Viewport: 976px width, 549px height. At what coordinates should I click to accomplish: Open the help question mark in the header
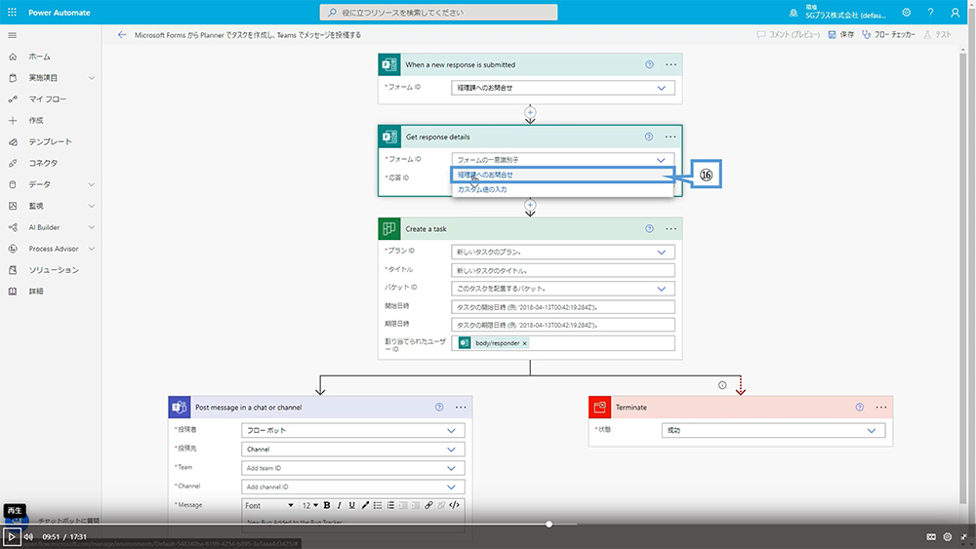coord(930,12)
